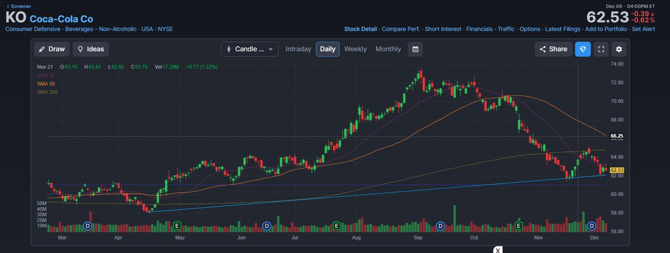Viewport: 670px width, 253px height.
Task: Open the Consumer Defensive sector link
Action: pyautogui.click(x=33, y=28)
